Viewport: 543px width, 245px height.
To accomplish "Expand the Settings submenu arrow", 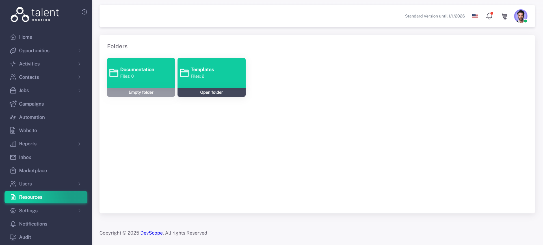I will tap(79, 211).
